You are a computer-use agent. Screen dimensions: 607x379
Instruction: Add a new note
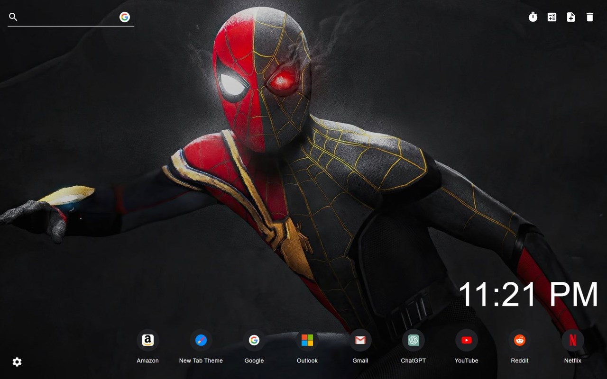(x=571, y=17)
